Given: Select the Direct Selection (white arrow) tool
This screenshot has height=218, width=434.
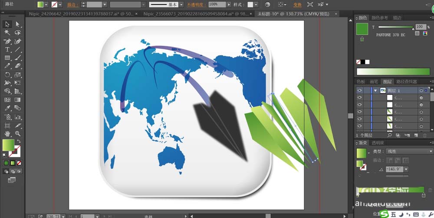Looking at the screenshot, I should [18, 24].
